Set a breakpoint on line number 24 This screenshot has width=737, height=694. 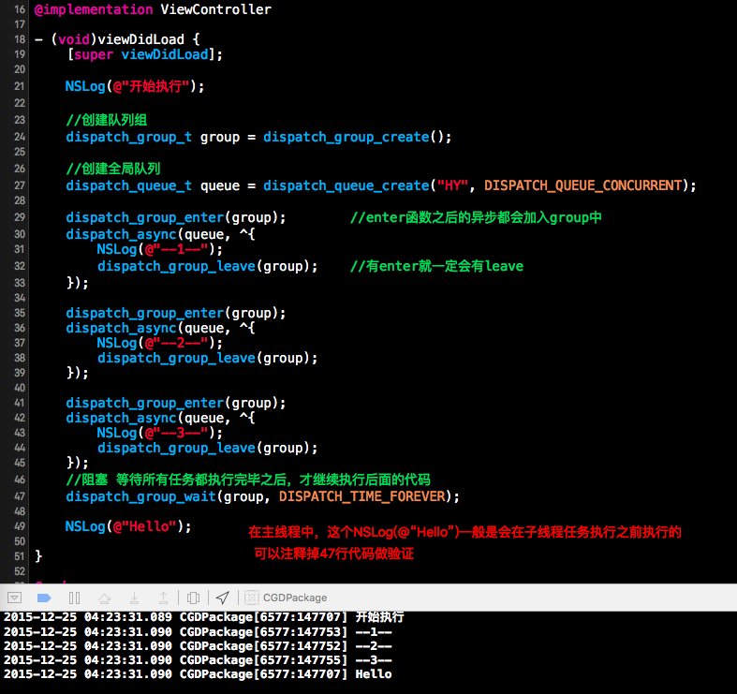click(20, 137)
